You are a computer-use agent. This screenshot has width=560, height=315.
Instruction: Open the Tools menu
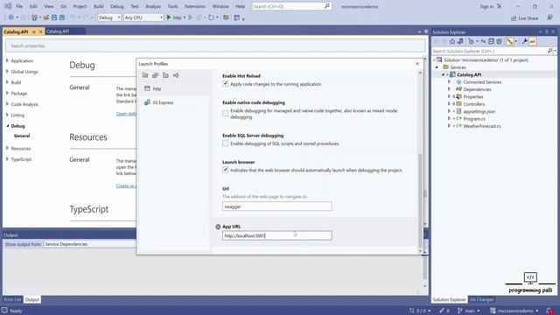coord(172,6)
